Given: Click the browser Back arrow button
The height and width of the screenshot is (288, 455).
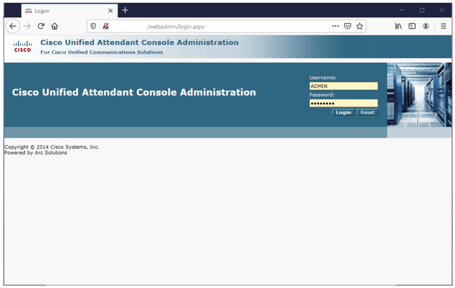Looking at the screenshot, I should (13, 26).
